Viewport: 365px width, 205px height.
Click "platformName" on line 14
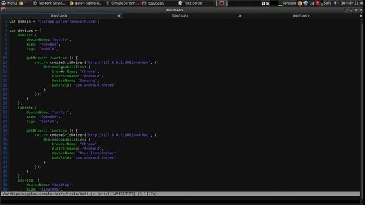click(x=64, y=76)
